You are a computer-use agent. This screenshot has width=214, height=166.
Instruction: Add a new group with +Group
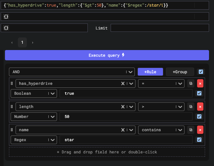tap(180, 72)
